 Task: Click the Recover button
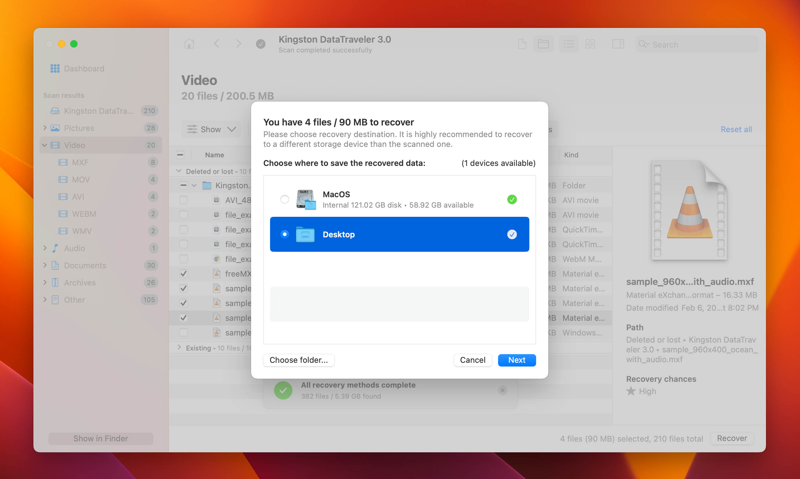click(x=732, y=438)
